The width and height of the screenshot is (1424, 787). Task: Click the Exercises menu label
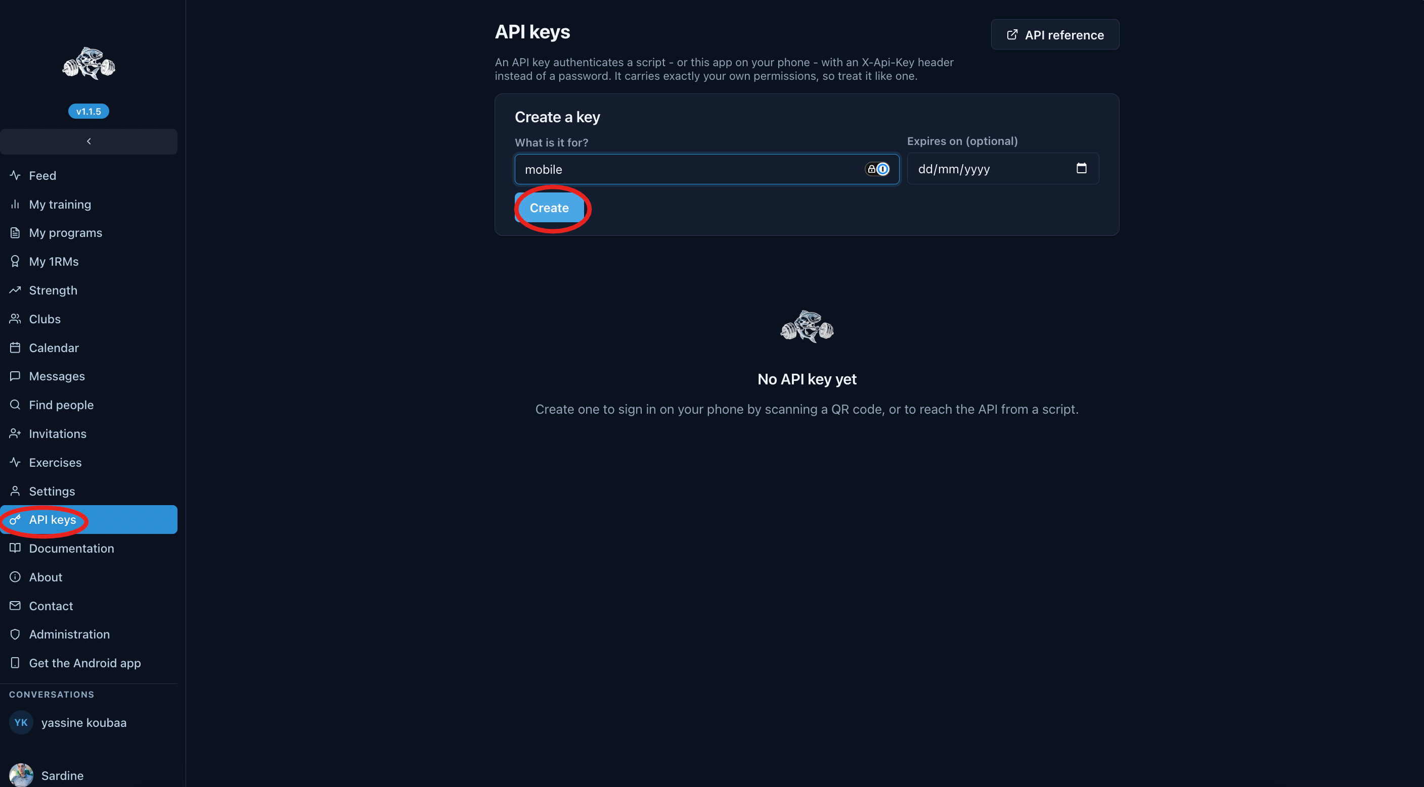point(55,462)
